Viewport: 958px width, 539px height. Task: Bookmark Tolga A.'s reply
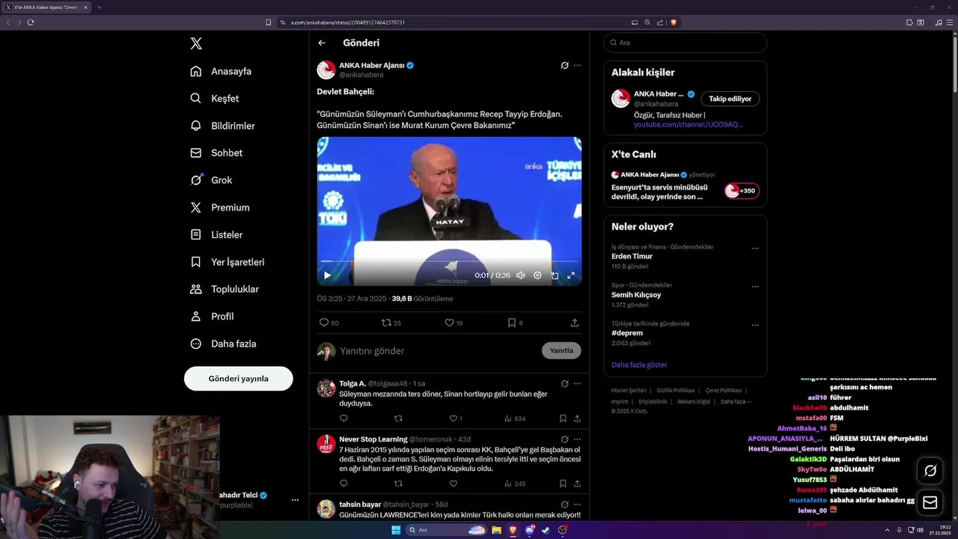(x=563, y=418)
